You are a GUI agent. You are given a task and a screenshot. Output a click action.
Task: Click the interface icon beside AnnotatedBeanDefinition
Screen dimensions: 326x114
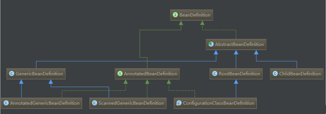click(x=120, y=74)
